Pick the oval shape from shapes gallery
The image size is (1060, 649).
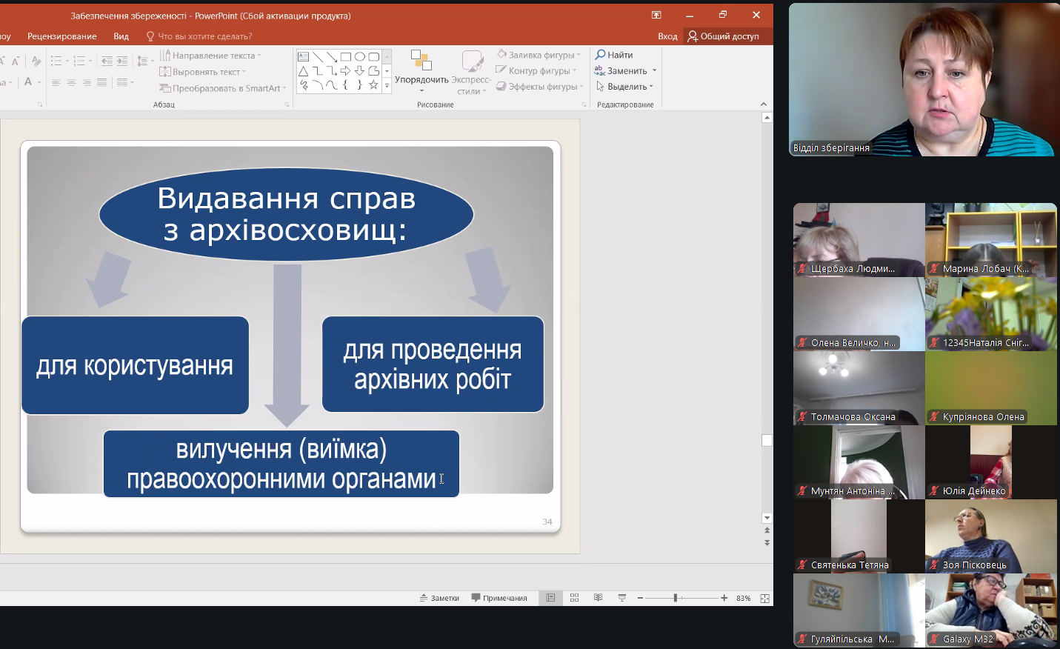point(359,57)
